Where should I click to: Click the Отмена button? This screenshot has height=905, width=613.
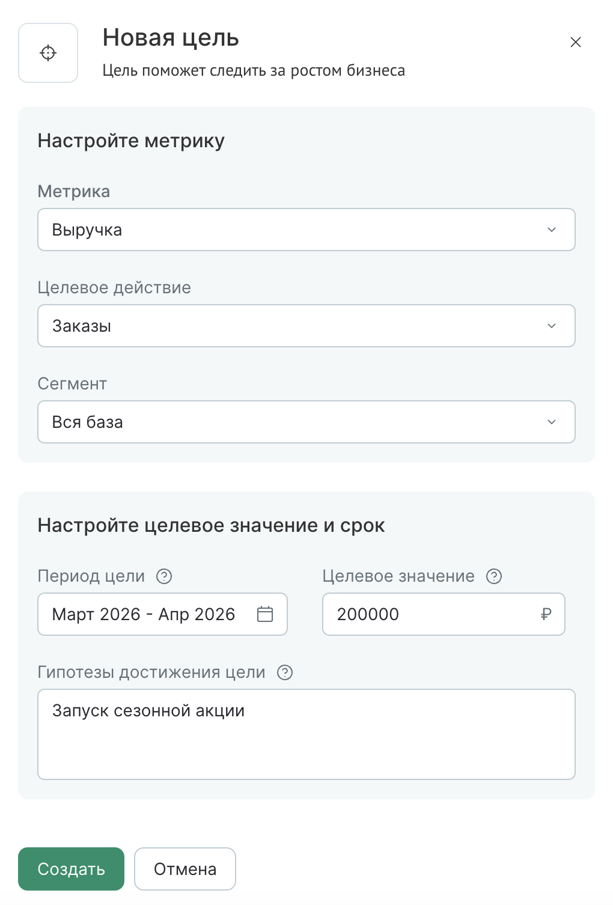coord(185,868)
